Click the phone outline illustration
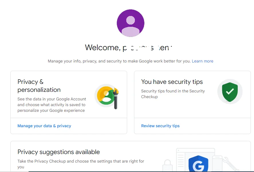The image size is (254, 172). click(218, 163)
